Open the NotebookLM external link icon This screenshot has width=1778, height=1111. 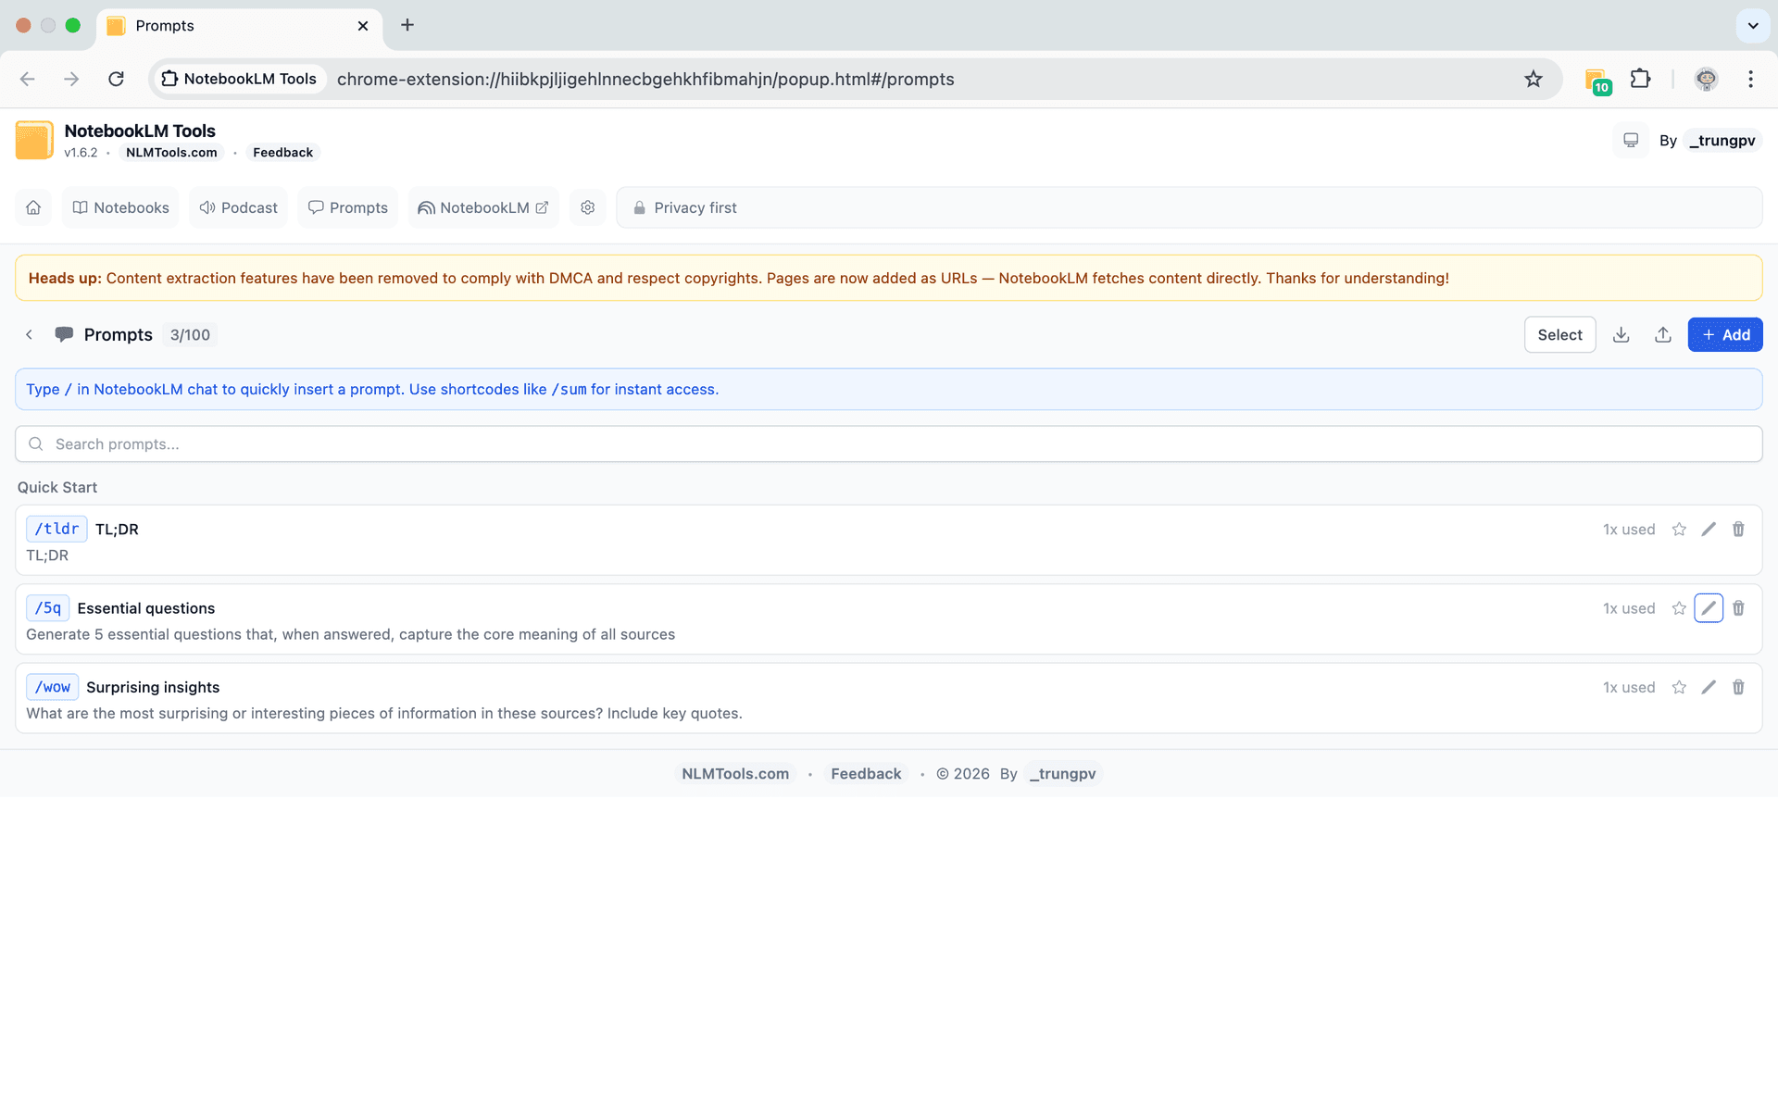point(541,207)
